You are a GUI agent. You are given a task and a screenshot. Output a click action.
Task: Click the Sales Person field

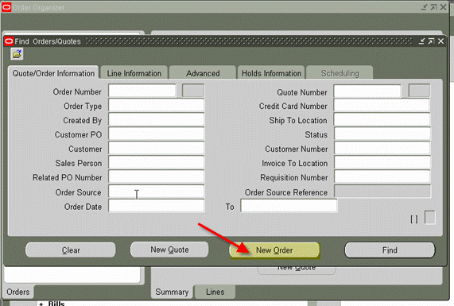click(157, 162)
